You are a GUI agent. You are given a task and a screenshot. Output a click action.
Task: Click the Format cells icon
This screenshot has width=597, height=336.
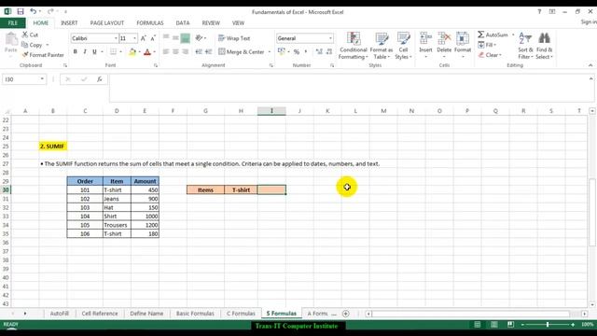463,39
